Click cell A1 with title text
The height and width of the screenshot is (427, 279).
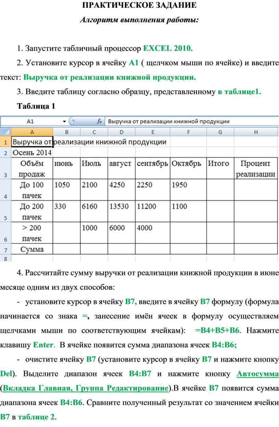pyautogui.click(x=32, y=142)
